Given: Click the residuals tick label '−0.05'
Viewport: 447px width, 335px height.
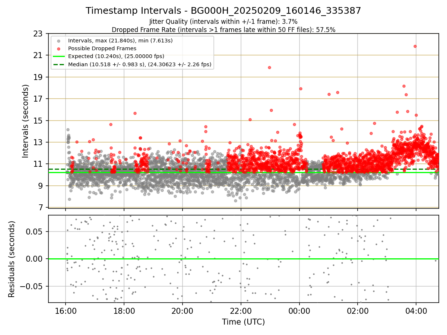Looking at the screenshot, I should [32, 287].
